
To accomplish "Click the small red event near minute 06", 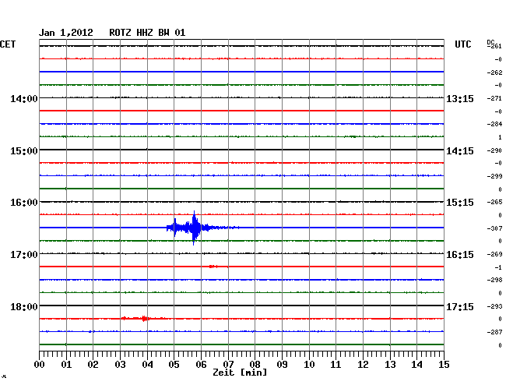I will click(213, 267).
